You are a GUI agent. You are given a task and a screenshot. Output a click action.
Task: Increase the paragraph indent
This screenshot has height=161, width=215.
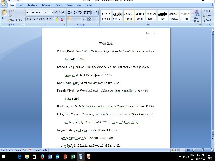(88, 13)
